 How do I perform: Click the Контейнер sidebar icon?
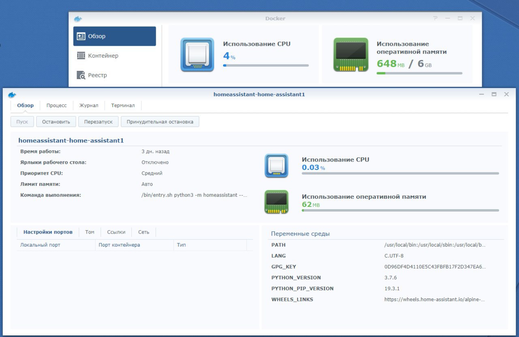point(81,56)
